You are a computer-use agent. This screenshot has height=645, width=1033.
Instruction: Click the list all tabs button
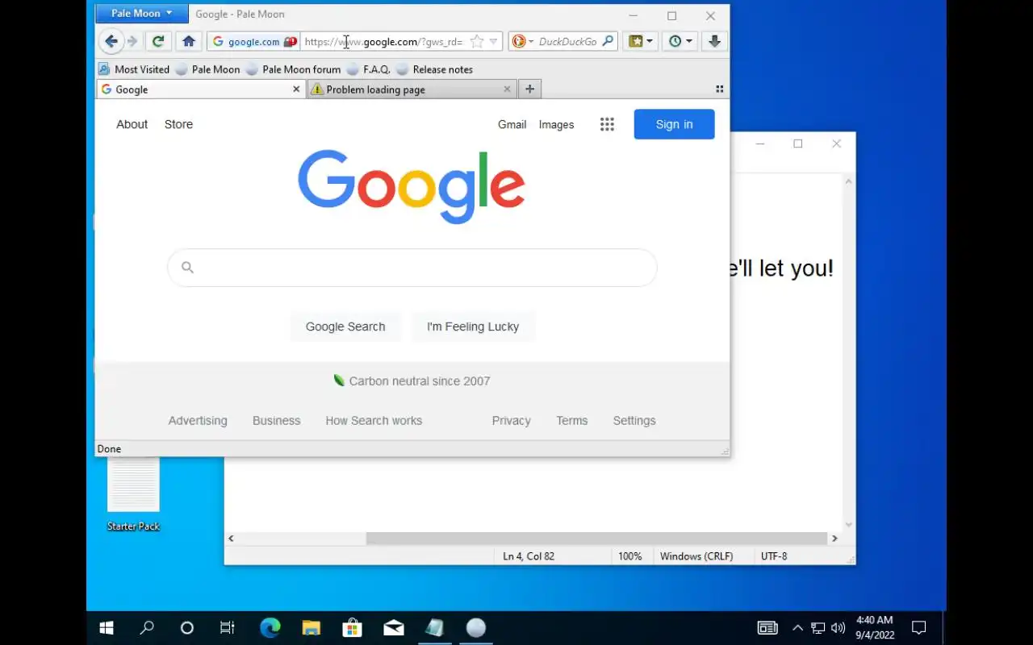(x=719, y=89)
